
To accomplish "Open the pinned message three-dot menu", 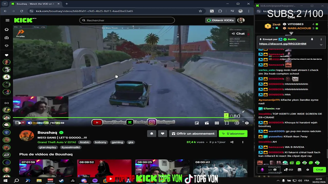I will click(x=321, y=39).
